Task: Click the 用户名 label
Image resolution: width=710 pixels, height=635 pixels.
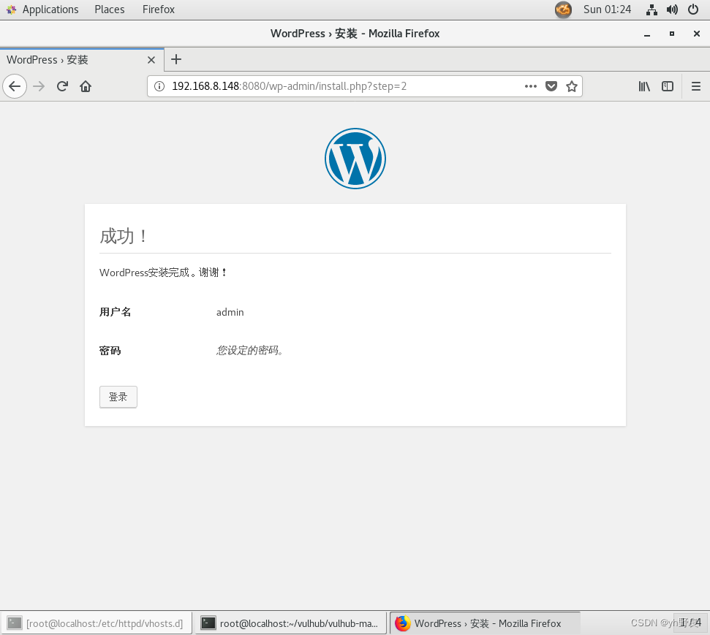Action: click(115, 312)
